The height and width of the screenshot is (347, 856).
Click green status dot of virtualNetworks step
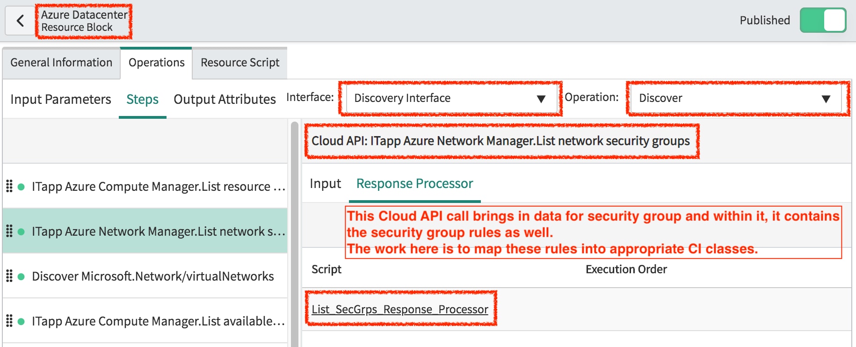click(21, 277)
